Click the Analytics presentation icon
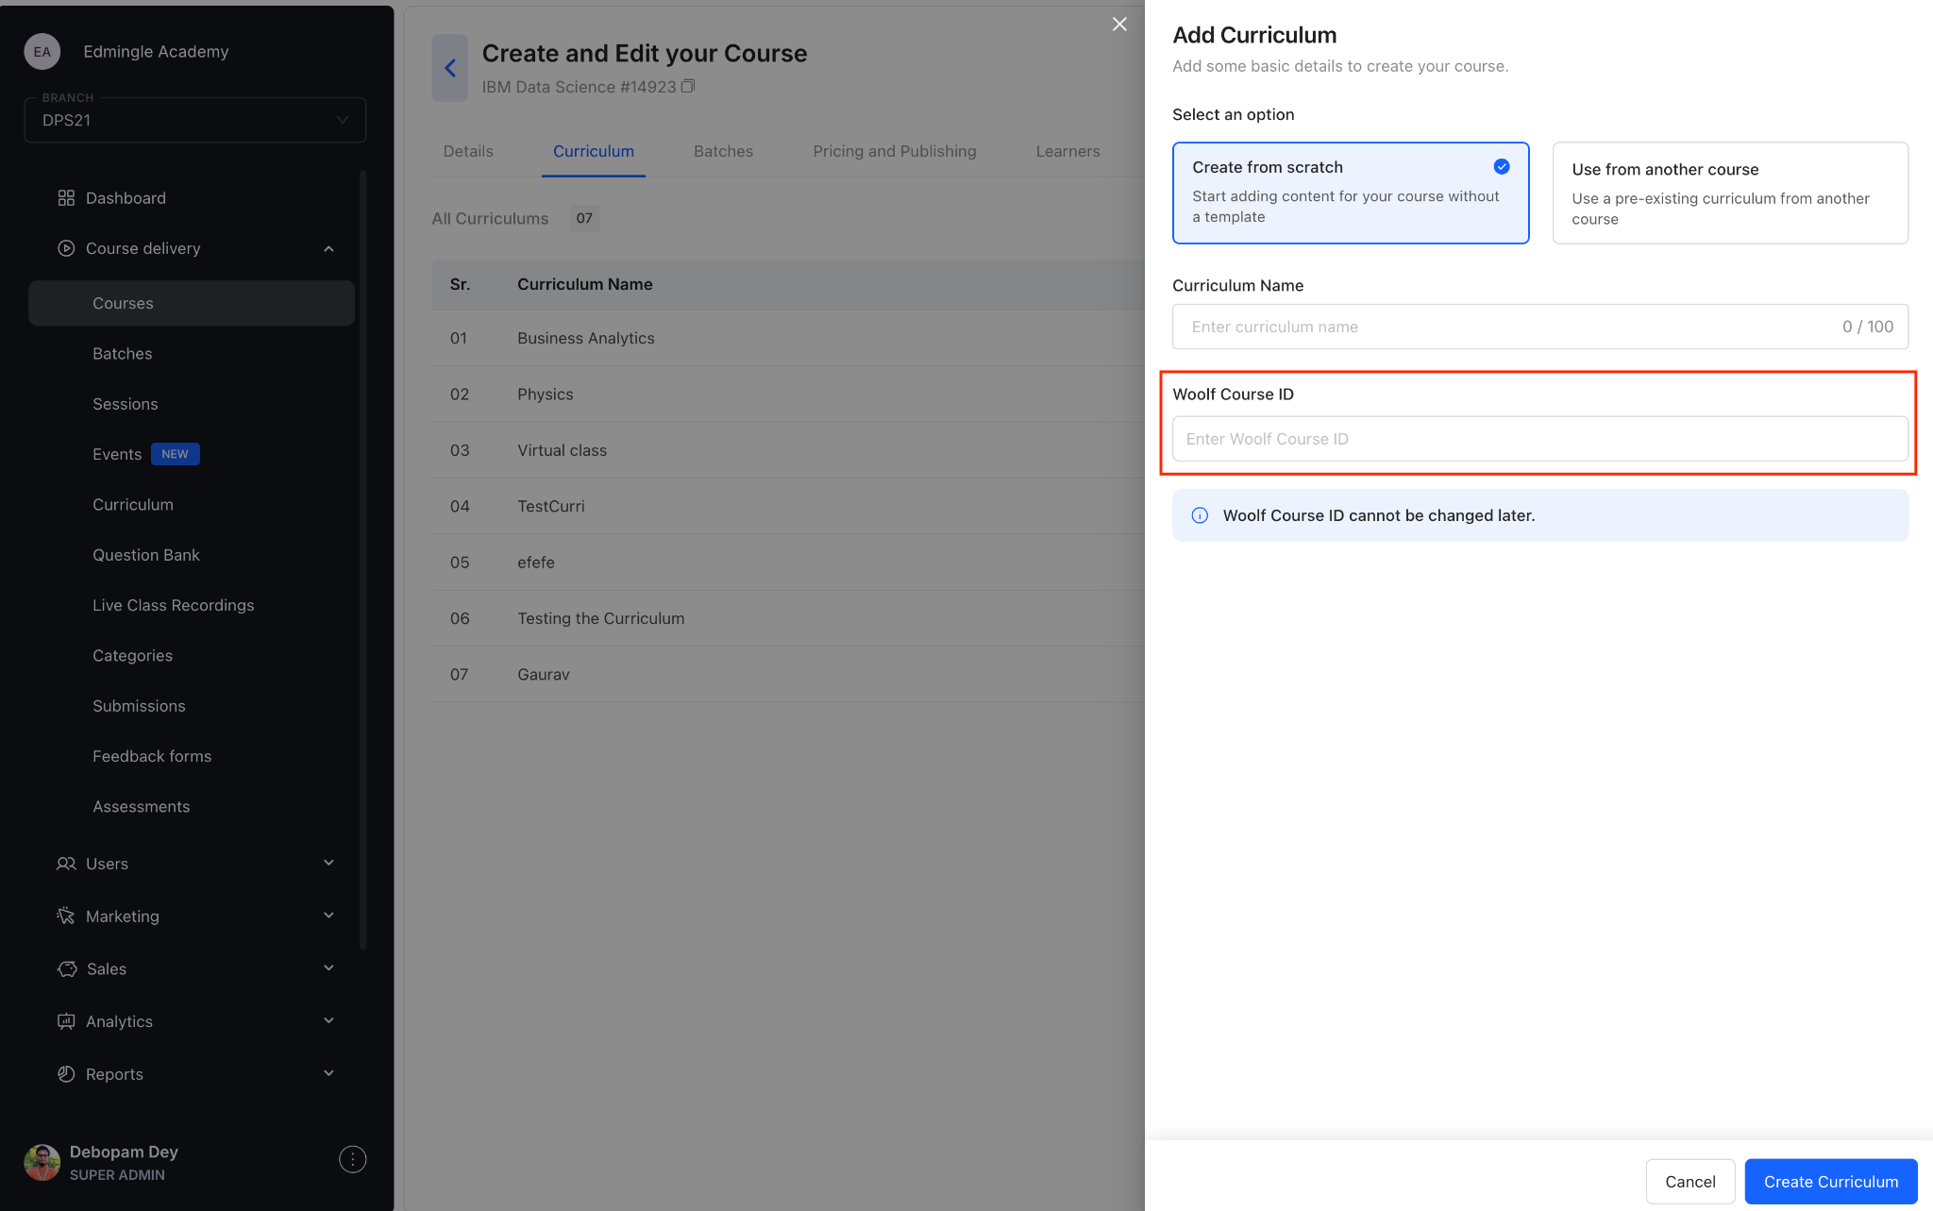This screenshot has width=1933, height=1211. (x=66, y=1021)
